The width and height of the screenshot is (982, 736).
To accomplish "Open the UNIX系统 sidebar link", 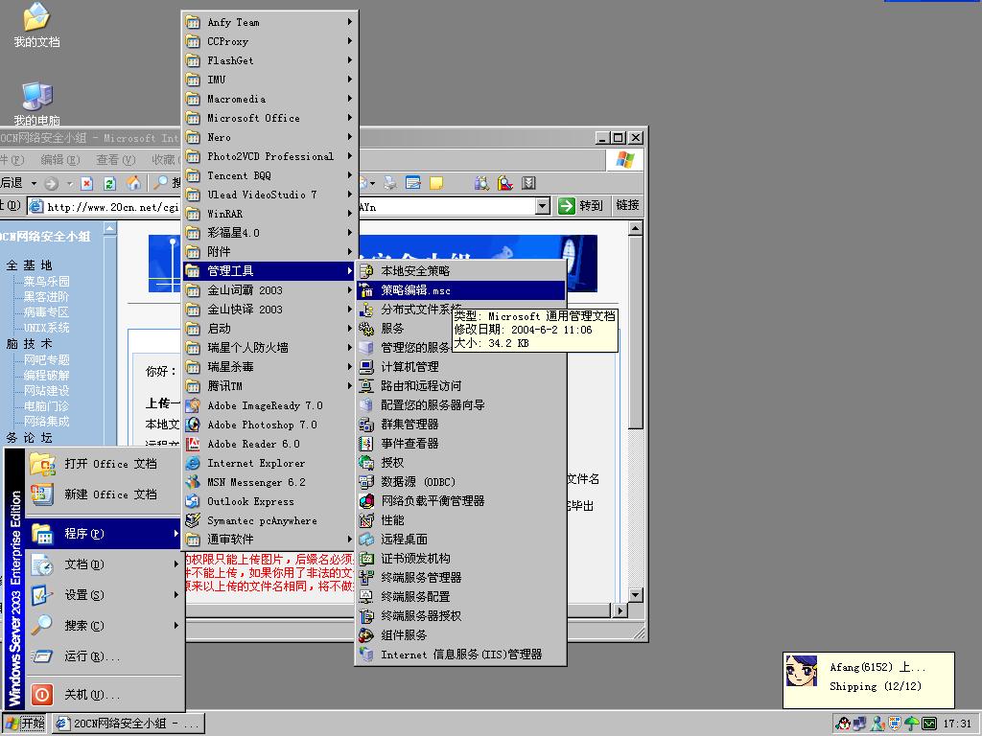I will (x=46, y=328).
